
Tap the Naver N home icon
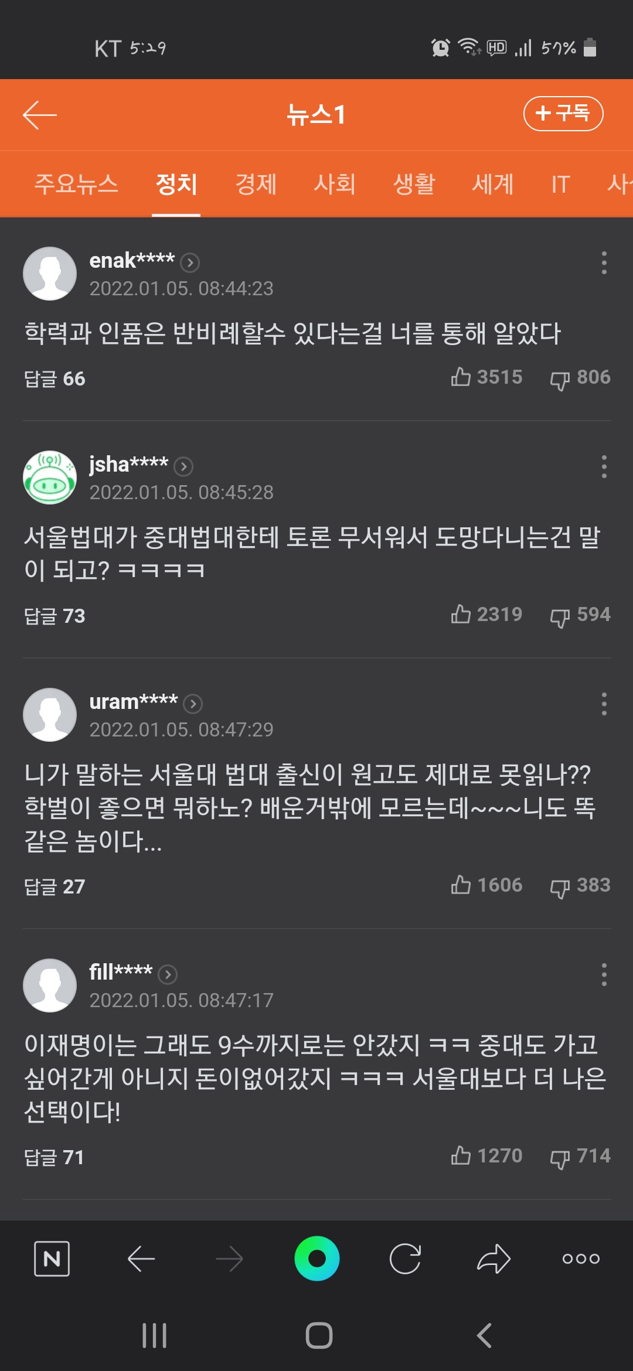[52, 1259]
